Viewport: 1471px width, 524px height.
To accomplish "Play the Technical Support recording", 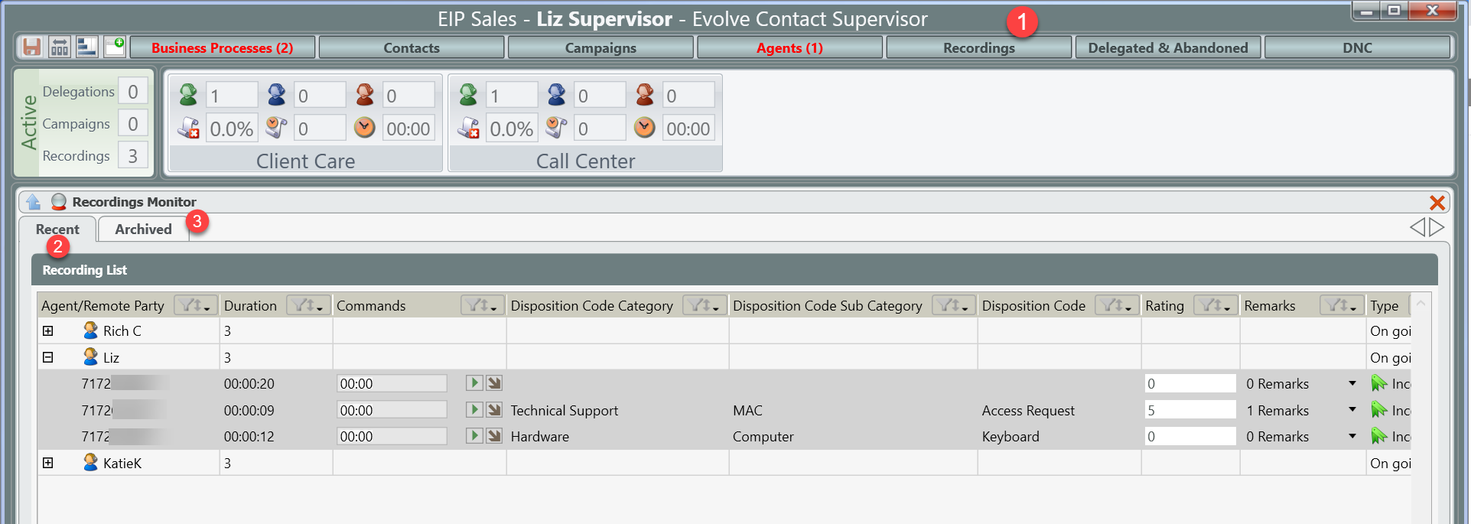I will 474,410.
